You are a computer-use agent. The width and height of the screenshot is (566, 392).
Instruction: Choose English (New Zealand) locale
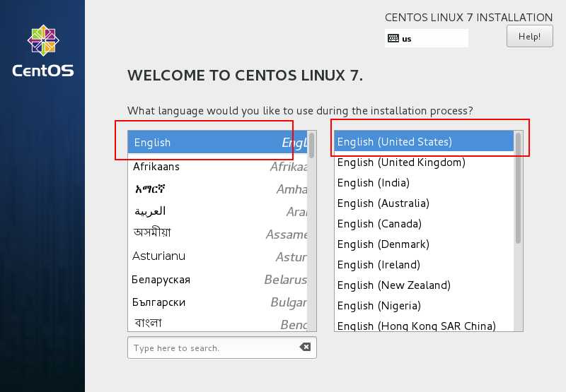coord(424,285)
